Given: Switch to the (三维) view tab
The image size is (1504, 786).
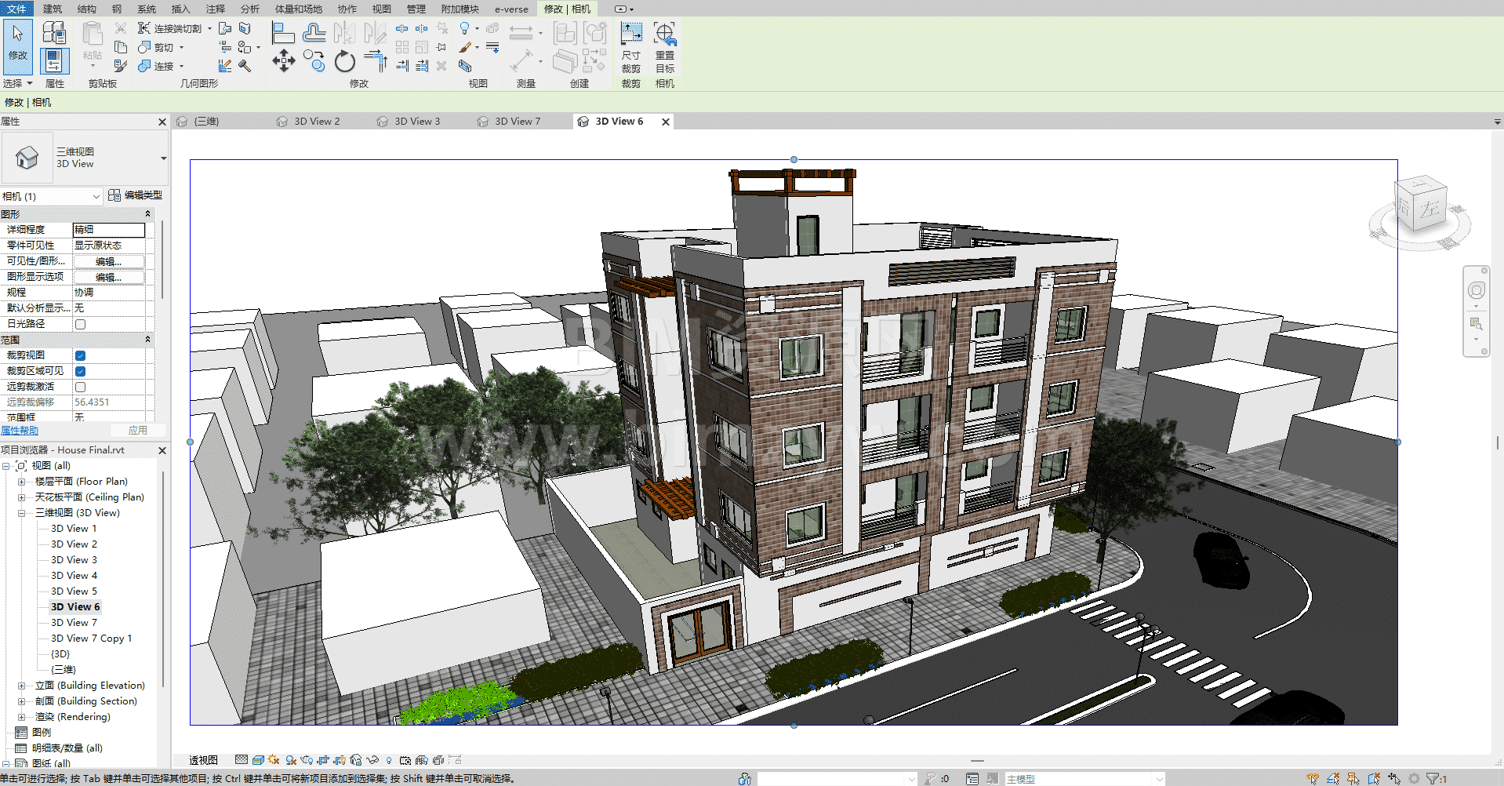Looking at the screenshot, I should point(206,122).
